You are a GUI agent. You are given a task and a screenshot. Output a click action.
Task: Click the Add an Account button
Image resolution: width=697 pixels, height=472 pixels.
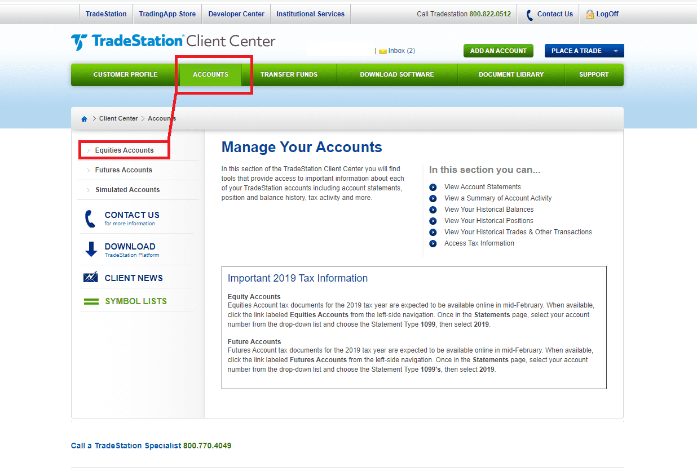click(498, 51)
